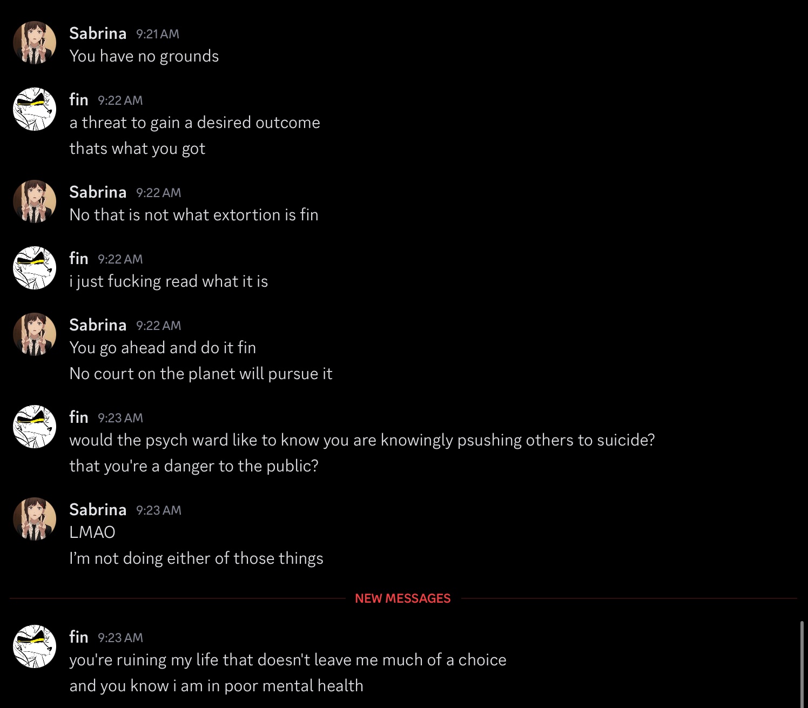Click the 'NEW MESSAGES' divider label
Viewport: 808px width, 708px height.
[402, 598]
